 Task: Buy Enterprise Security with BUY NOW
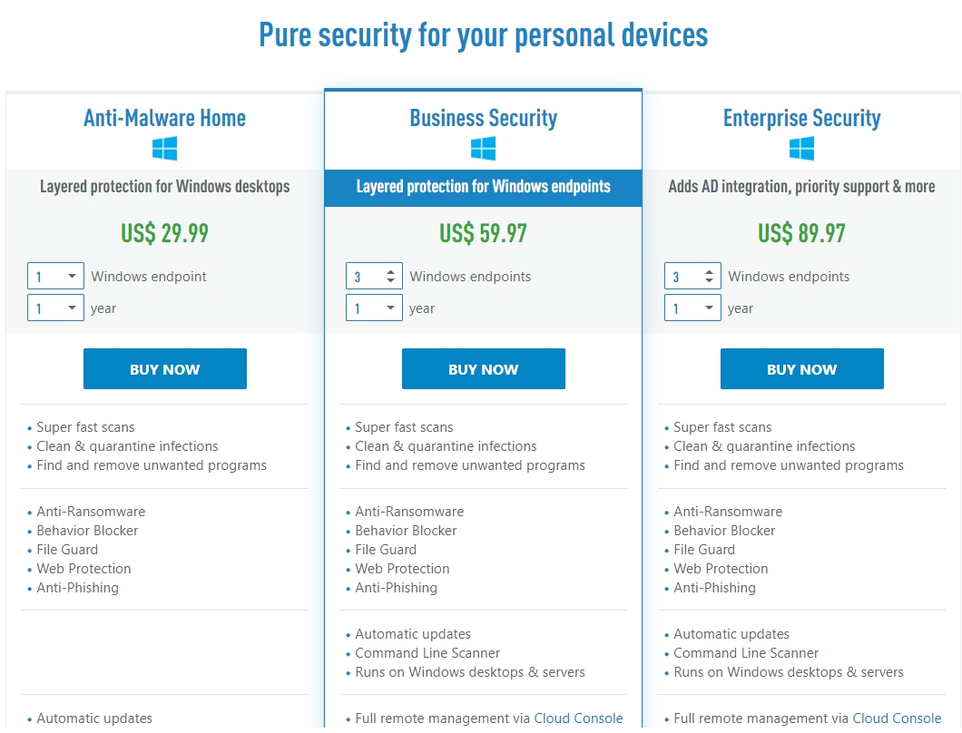802,368
